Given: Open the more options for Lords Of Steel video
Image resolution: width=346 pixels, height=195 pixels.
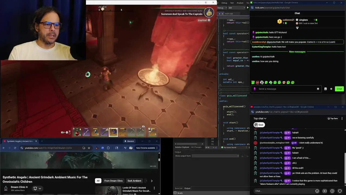Looking at the screenshot, I should point(154,188).
